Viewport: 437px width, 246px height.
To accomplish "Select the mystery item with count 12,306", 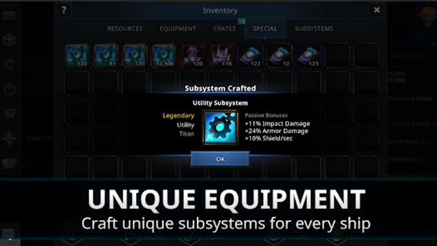I will click(164, 55).
